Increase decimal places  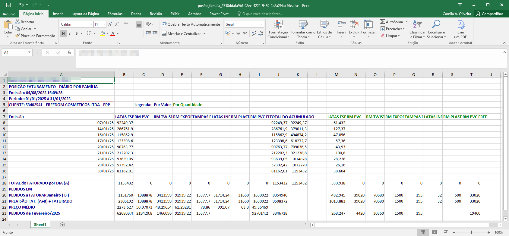[254, 33]
